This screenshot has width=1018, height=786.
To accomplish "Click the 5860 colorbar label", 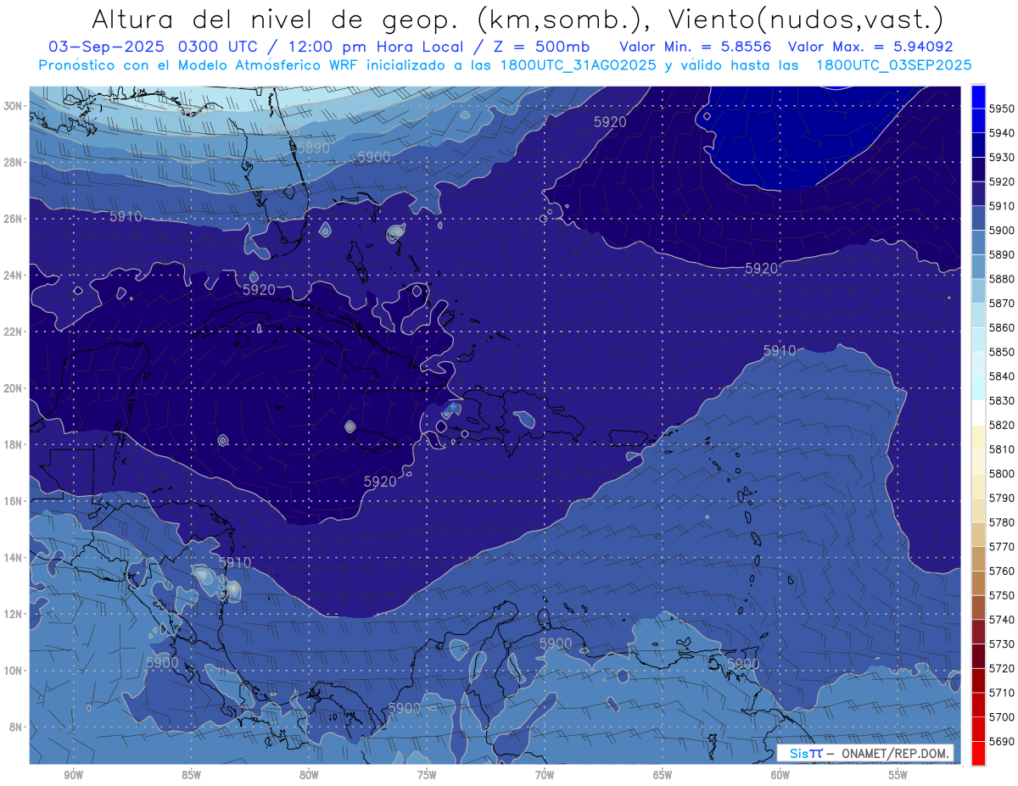I will tap(1002, 327).
